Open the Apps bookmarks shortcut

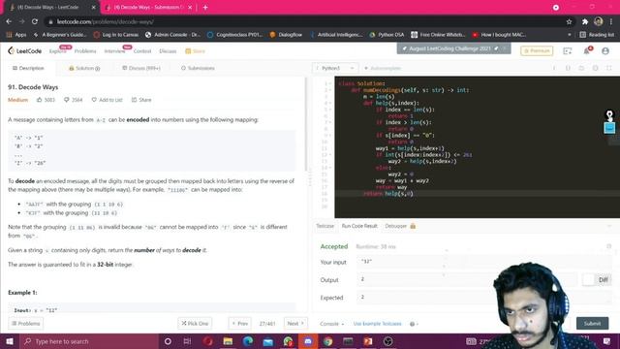tap(16, 35)
